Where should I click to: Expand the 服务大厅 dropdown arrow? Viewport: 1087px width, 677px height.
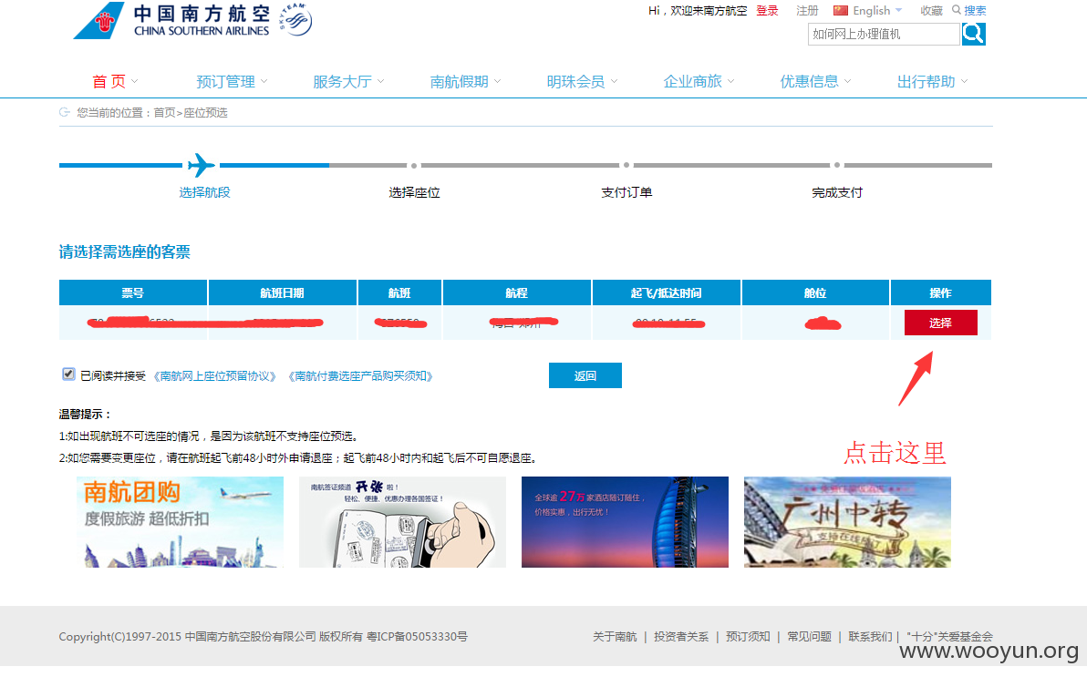pyautogui.click(x=380, y=81)
